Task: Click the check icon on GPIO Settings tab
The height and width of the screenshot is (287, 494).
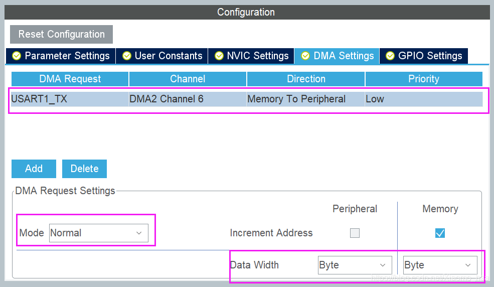Action: tap(390, 56)
